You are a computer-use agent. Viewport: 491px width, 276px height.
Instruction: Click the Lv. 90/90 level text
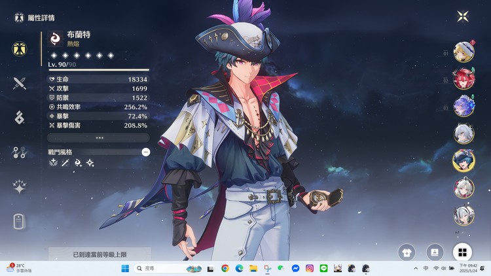[x=62, y=65]
